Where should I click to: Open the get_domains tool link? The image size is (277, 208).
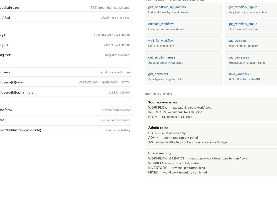(x=237, y=41)
